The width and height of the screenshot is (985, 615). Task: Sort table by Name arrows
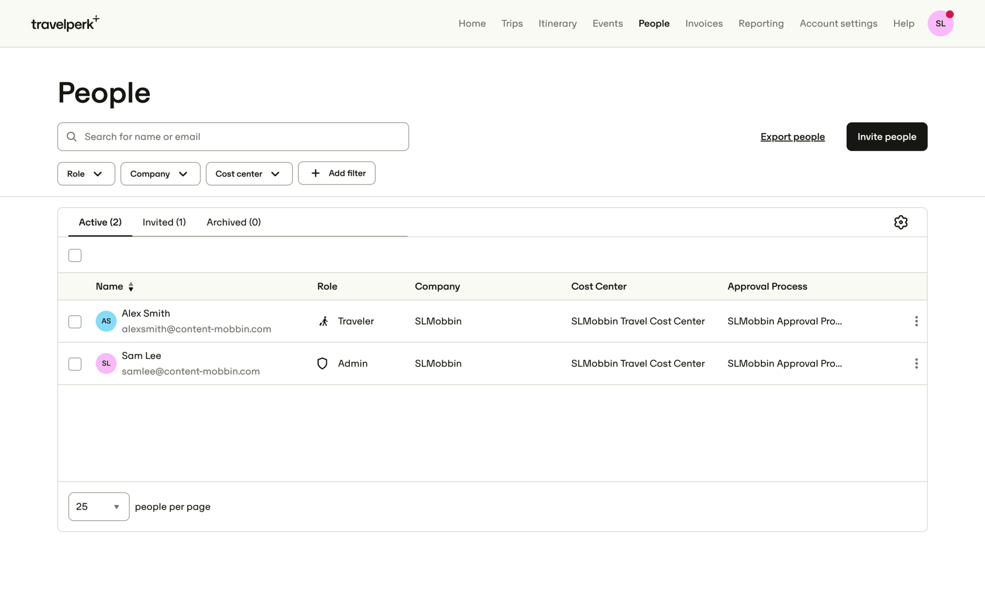click(131, 287)
